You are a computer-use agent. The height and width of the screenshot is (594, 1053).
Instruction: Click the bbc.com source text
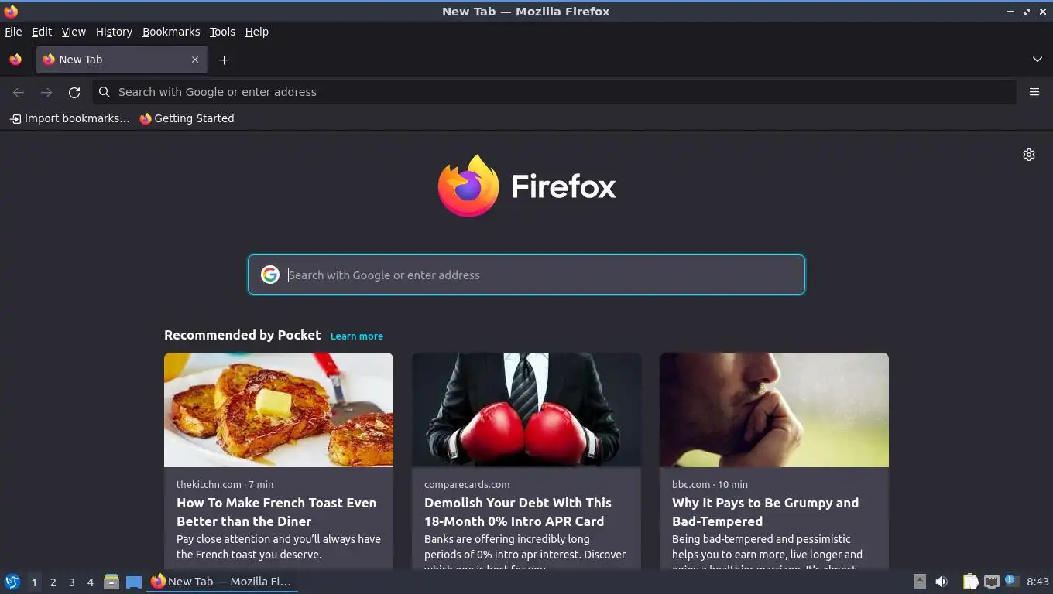click(691, 484)
